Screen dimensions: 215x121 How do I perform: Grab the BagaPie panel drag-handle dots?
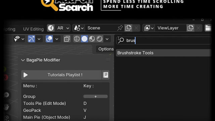(x=108, y=60)
